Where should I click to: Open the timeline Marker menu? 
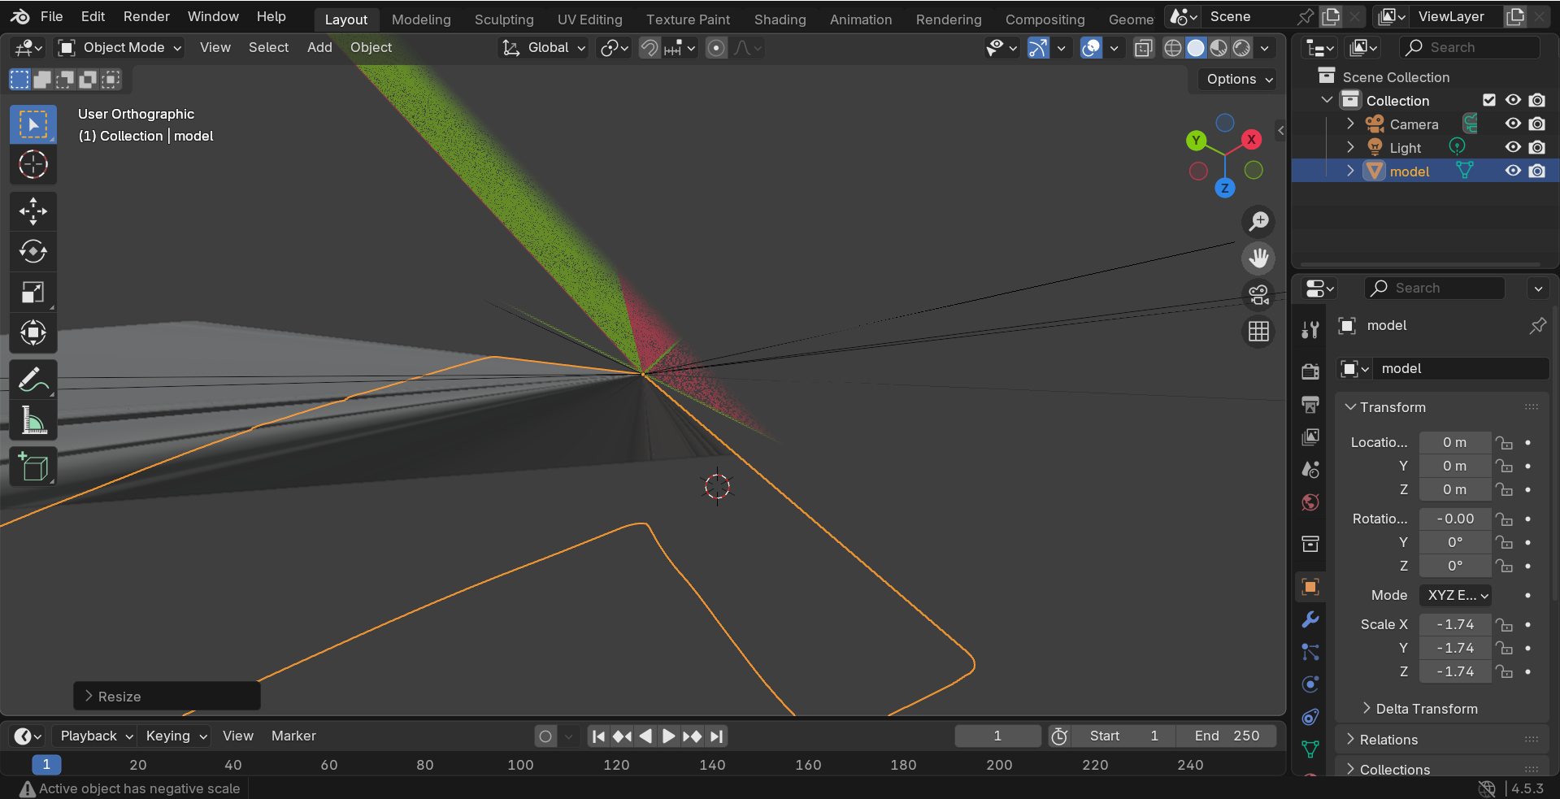[x=293, y=736]
